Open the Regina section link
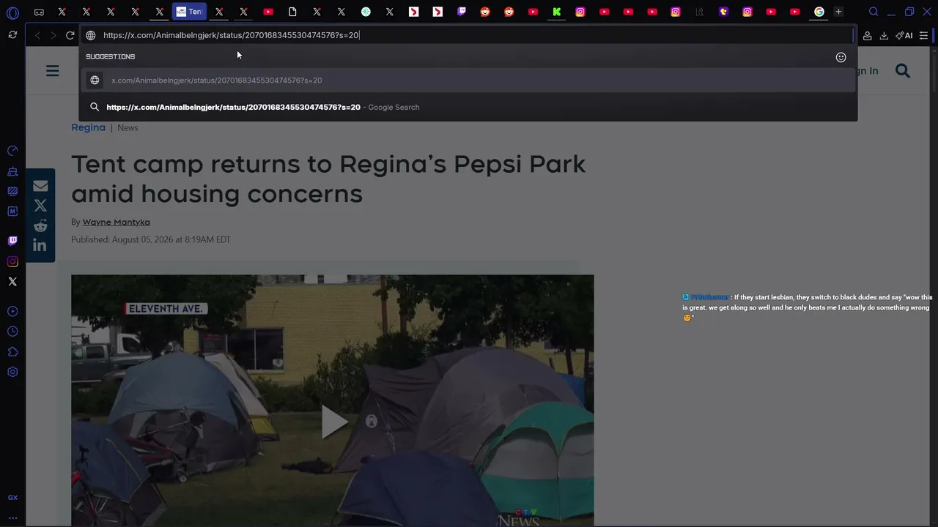The width and height of the screenshot is (938, 527). [88, 127]
